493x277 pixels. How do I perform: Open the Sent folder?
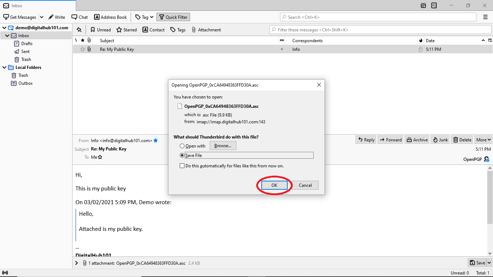pyautogui.click(x=25, y=52)
